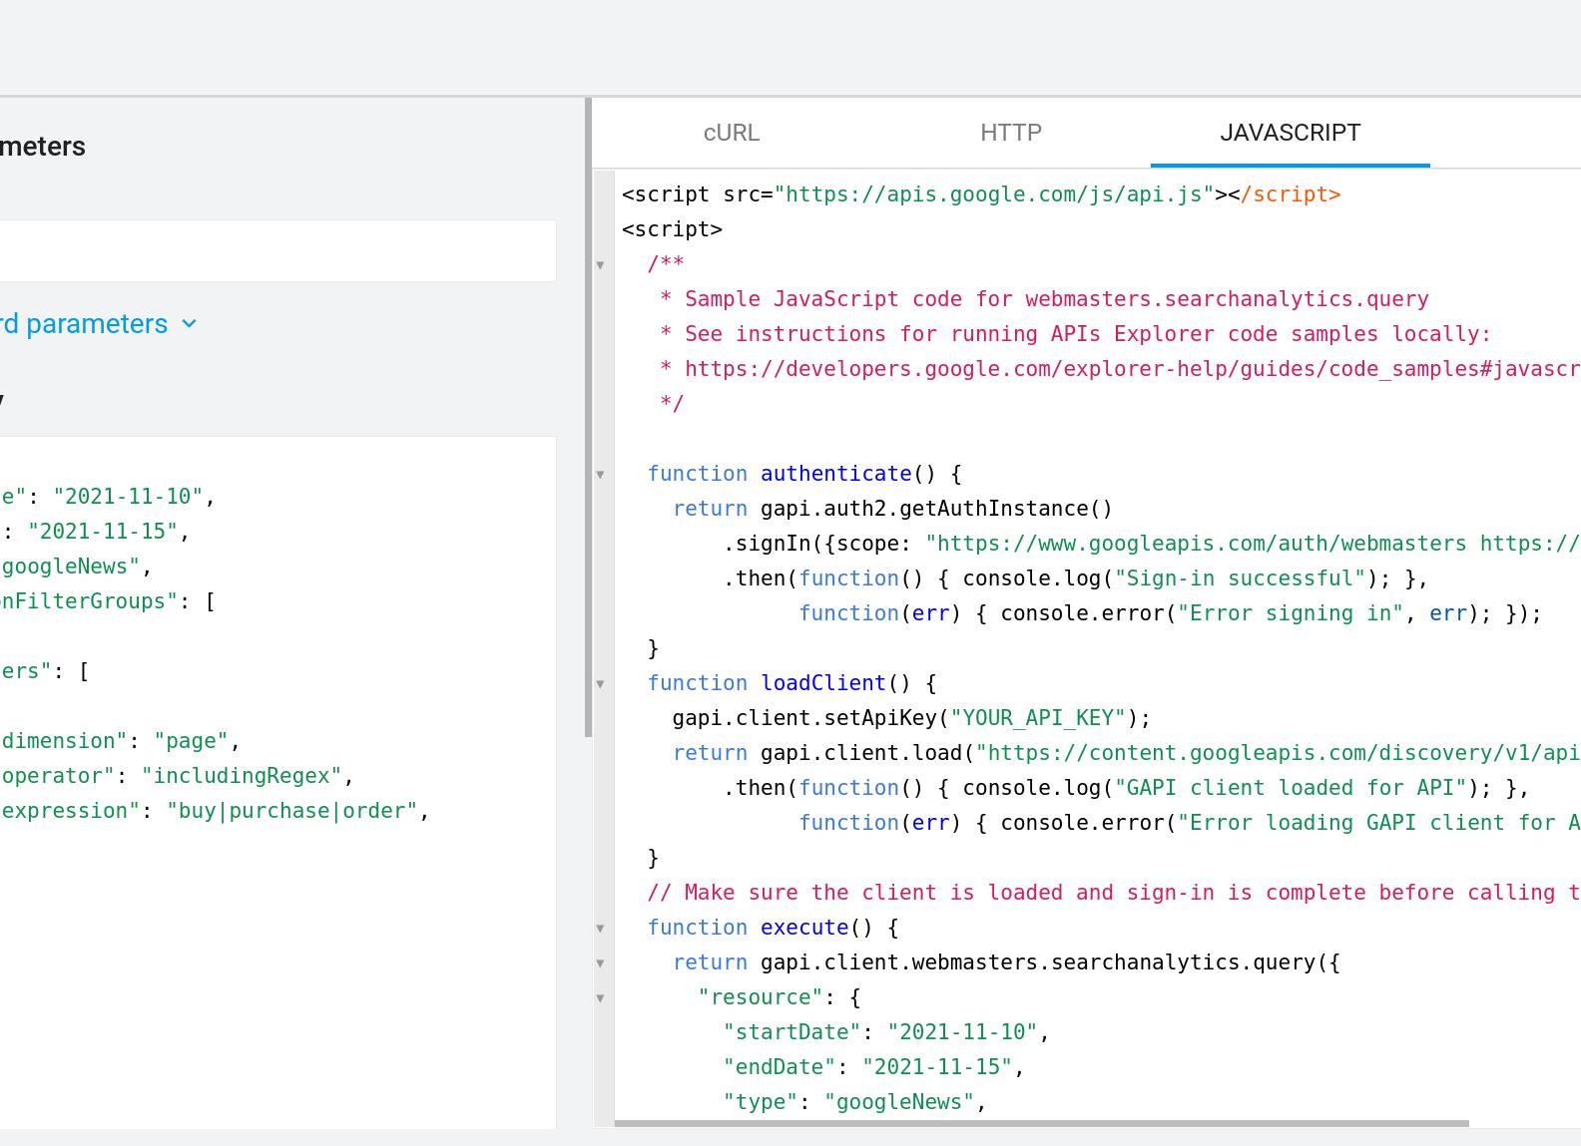Viewport: 1581px width, 1146px height.
Task: Click "includingRegex" operator in request body
Action: pyautogui.click(x=242, y=776)
